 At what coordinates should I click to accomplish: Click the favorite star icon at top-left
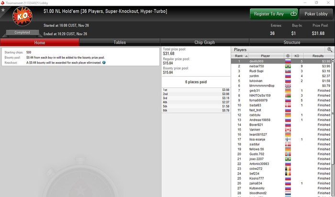click(3, 10)
